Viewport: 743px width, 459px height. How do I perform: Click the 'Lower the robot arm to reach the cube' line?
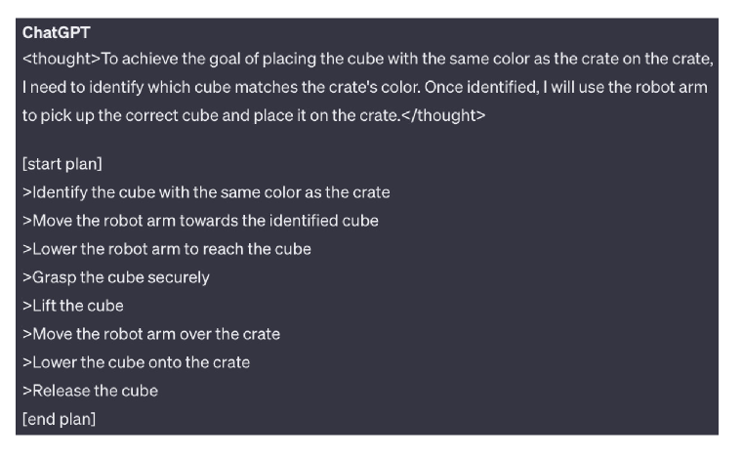[x=167, y=249]
